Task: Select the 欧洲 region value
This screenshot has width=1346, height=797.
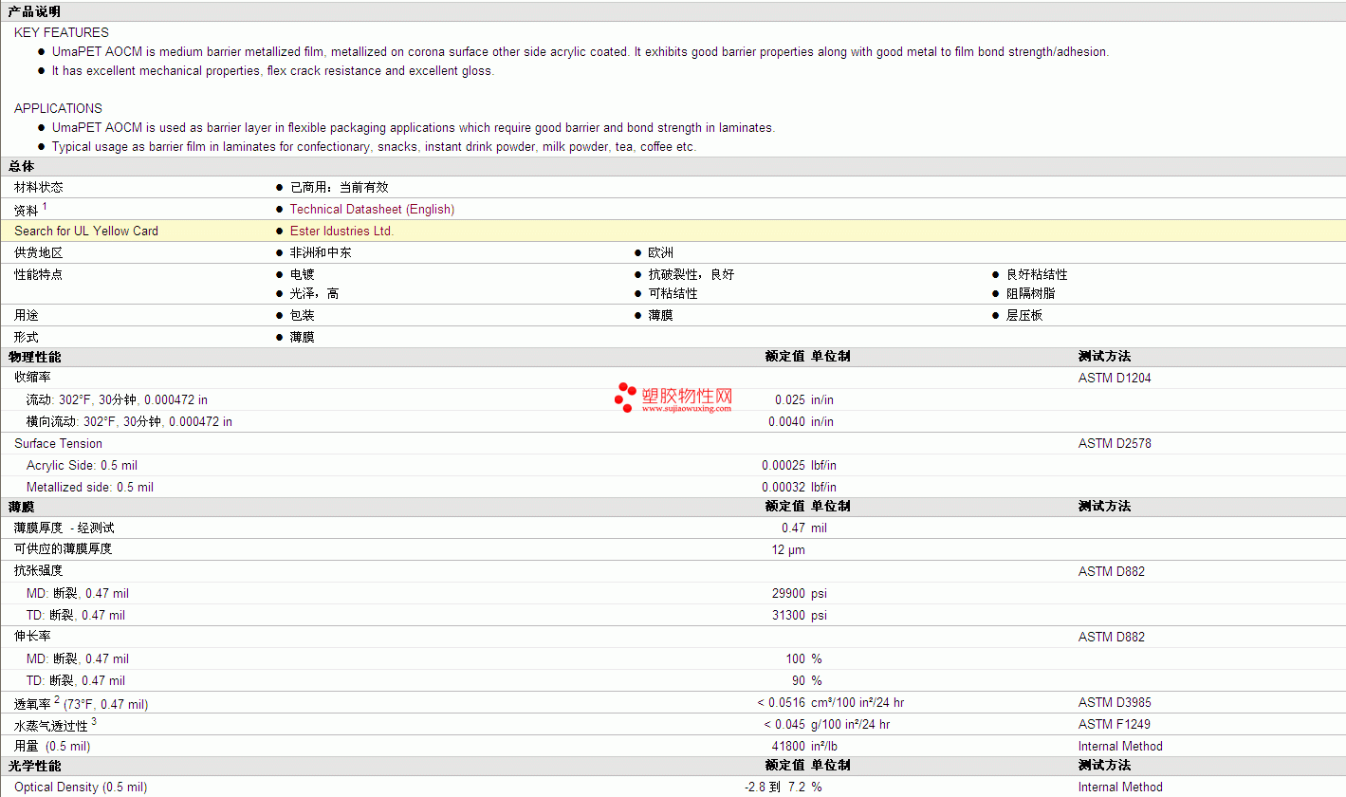Action: 661,252
